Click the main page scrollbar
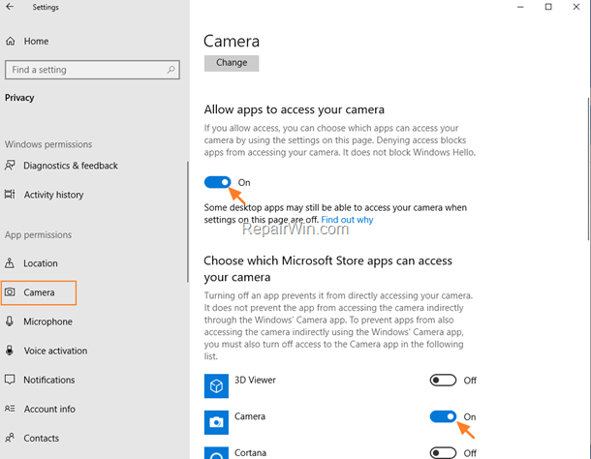Screen dimensions: 591x459 click(588, 168)
